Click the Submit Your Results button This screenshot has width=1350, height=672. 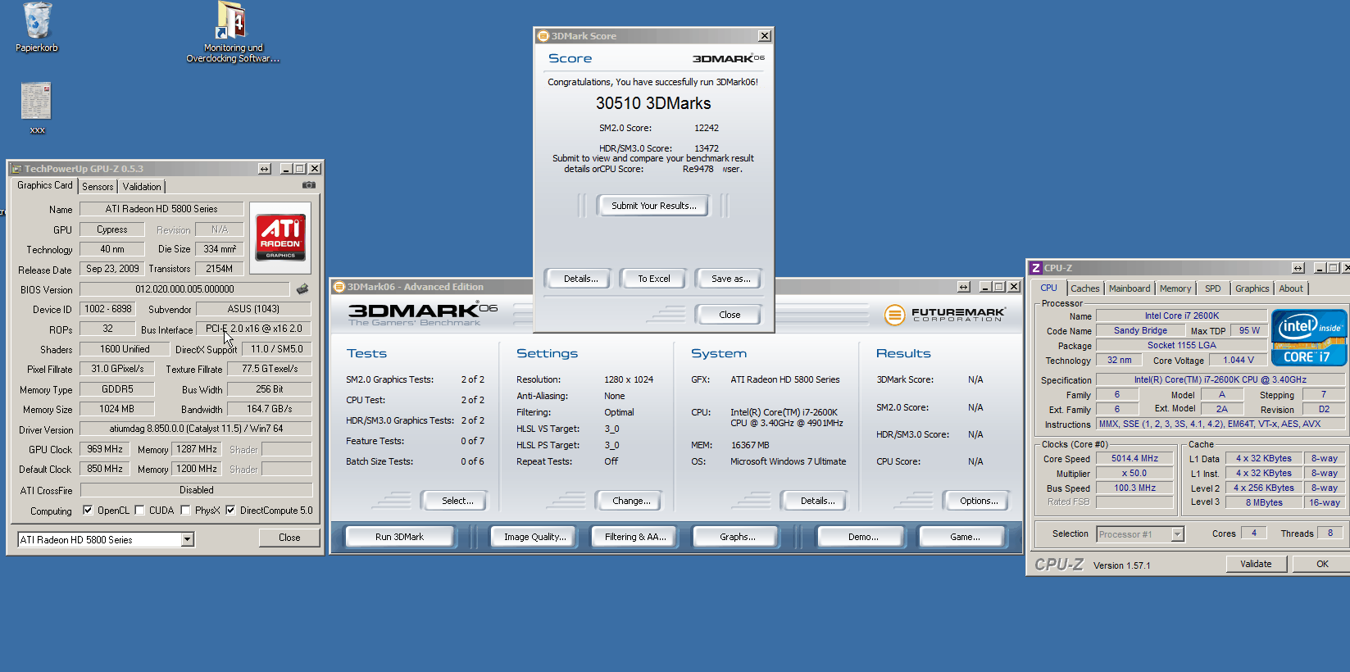tap(653, 206)
